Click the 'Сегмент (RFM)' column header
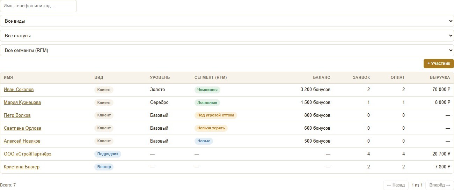 point(211,77)
